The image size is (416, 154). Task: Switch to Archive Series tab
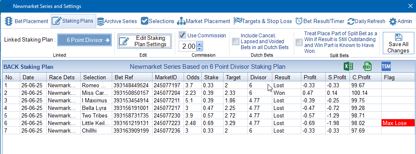[x=117, y=21]
